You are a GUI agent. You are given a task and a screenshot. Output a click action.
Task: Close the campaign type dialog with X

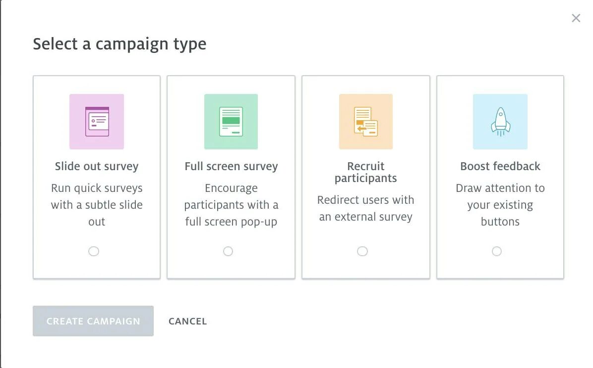tap(576, 18)
